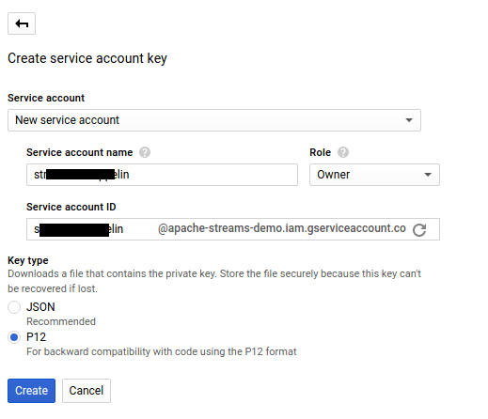
Task: Click the apache-streams-demo domain suffix text
Action: coord(282,228)
